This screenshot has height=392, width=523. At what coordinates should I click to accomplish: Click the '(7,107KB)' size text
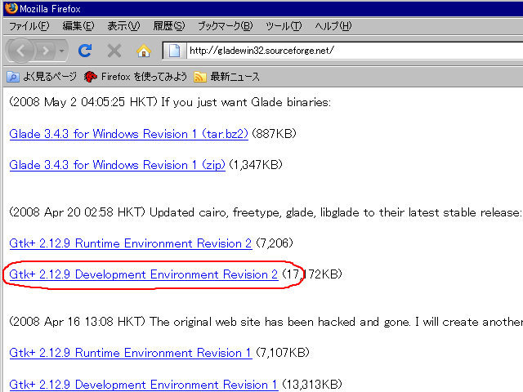coord(283,352)
